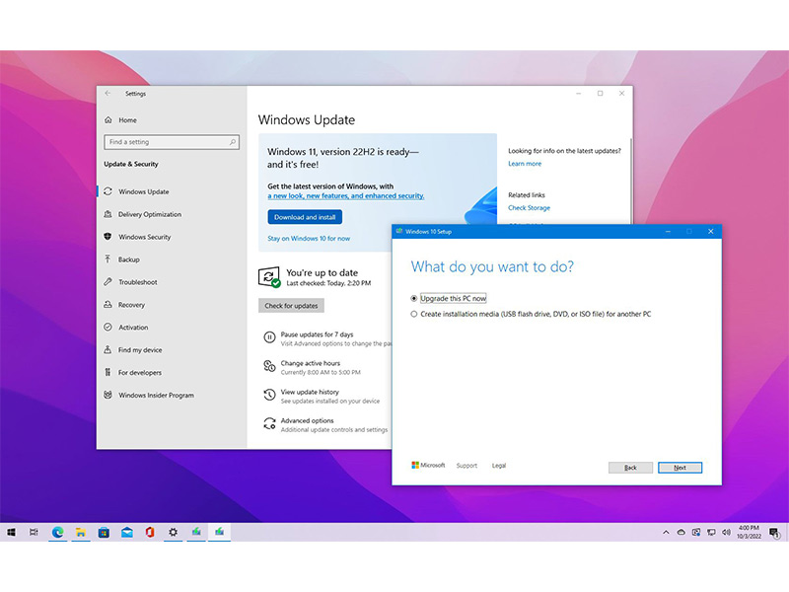Open Home in Settings sidebar
The width and height of the screenshot is (789, 592).
tap(127, 119)
